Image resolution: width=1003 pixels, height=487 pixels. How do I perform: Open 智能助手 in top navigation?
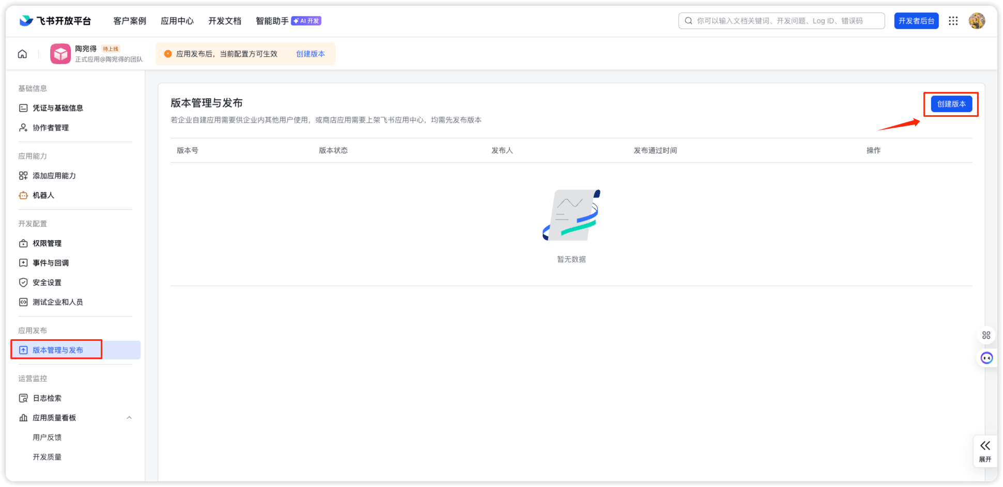point(272,21)
